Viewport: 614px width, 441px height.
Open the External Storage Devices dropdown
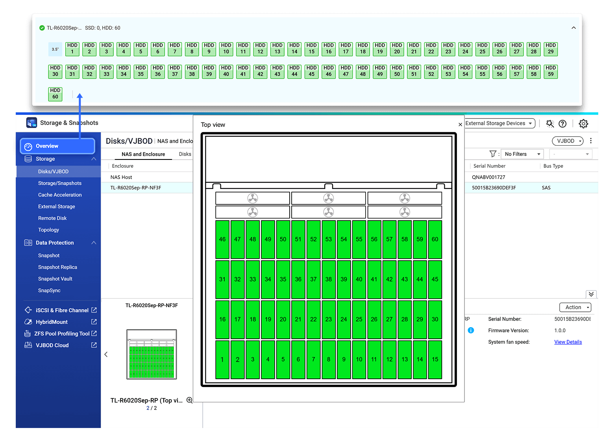tap(499, 123)
